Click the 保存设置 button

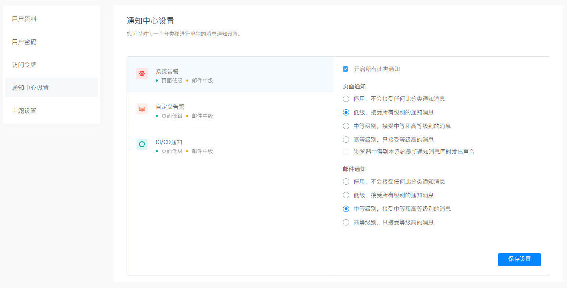(519, 259)
